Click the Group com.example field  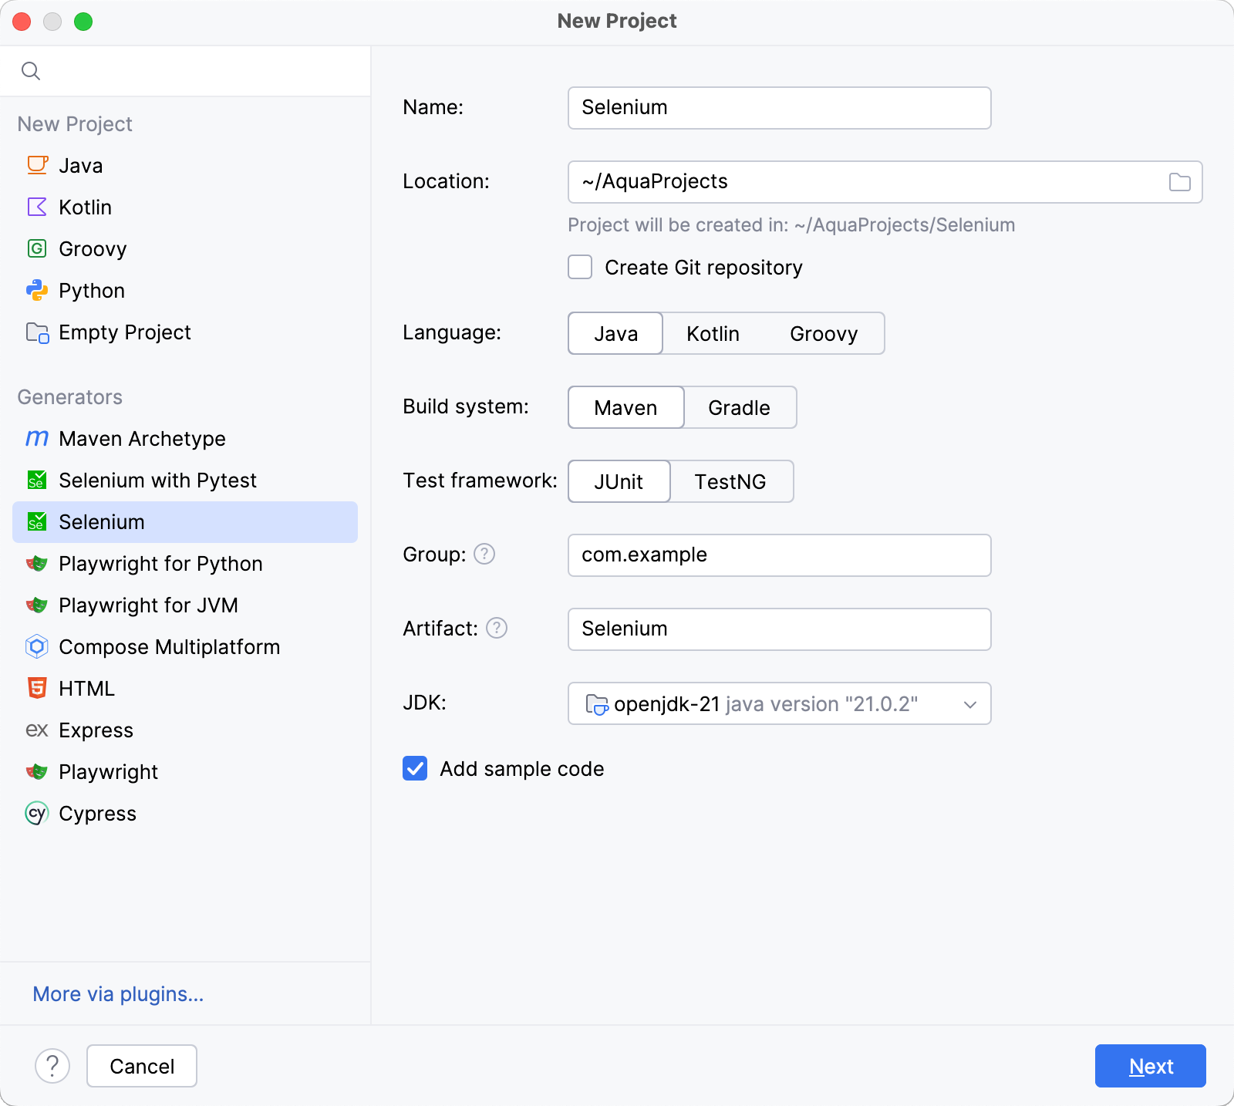[779, 555]
